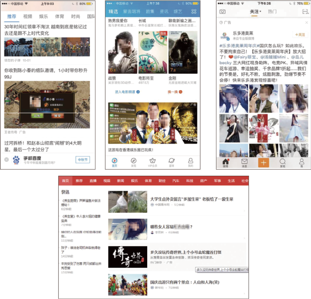Close the 广告 post with its X icon
311x299 pixels.
click(x=306, y=23)
